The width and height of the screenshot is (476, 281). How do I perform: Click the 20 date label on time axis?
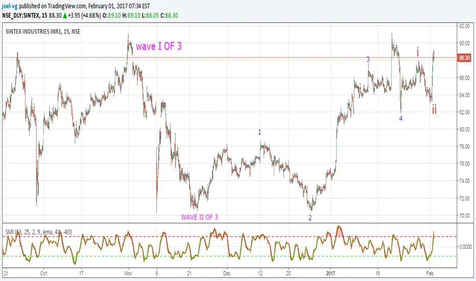[288, 273]
